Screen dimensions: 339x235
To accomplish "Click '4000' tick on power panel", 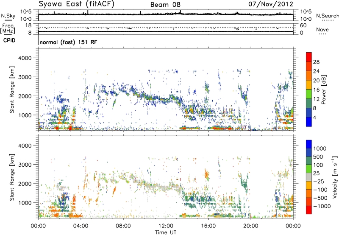I will [x=25, y=58].
